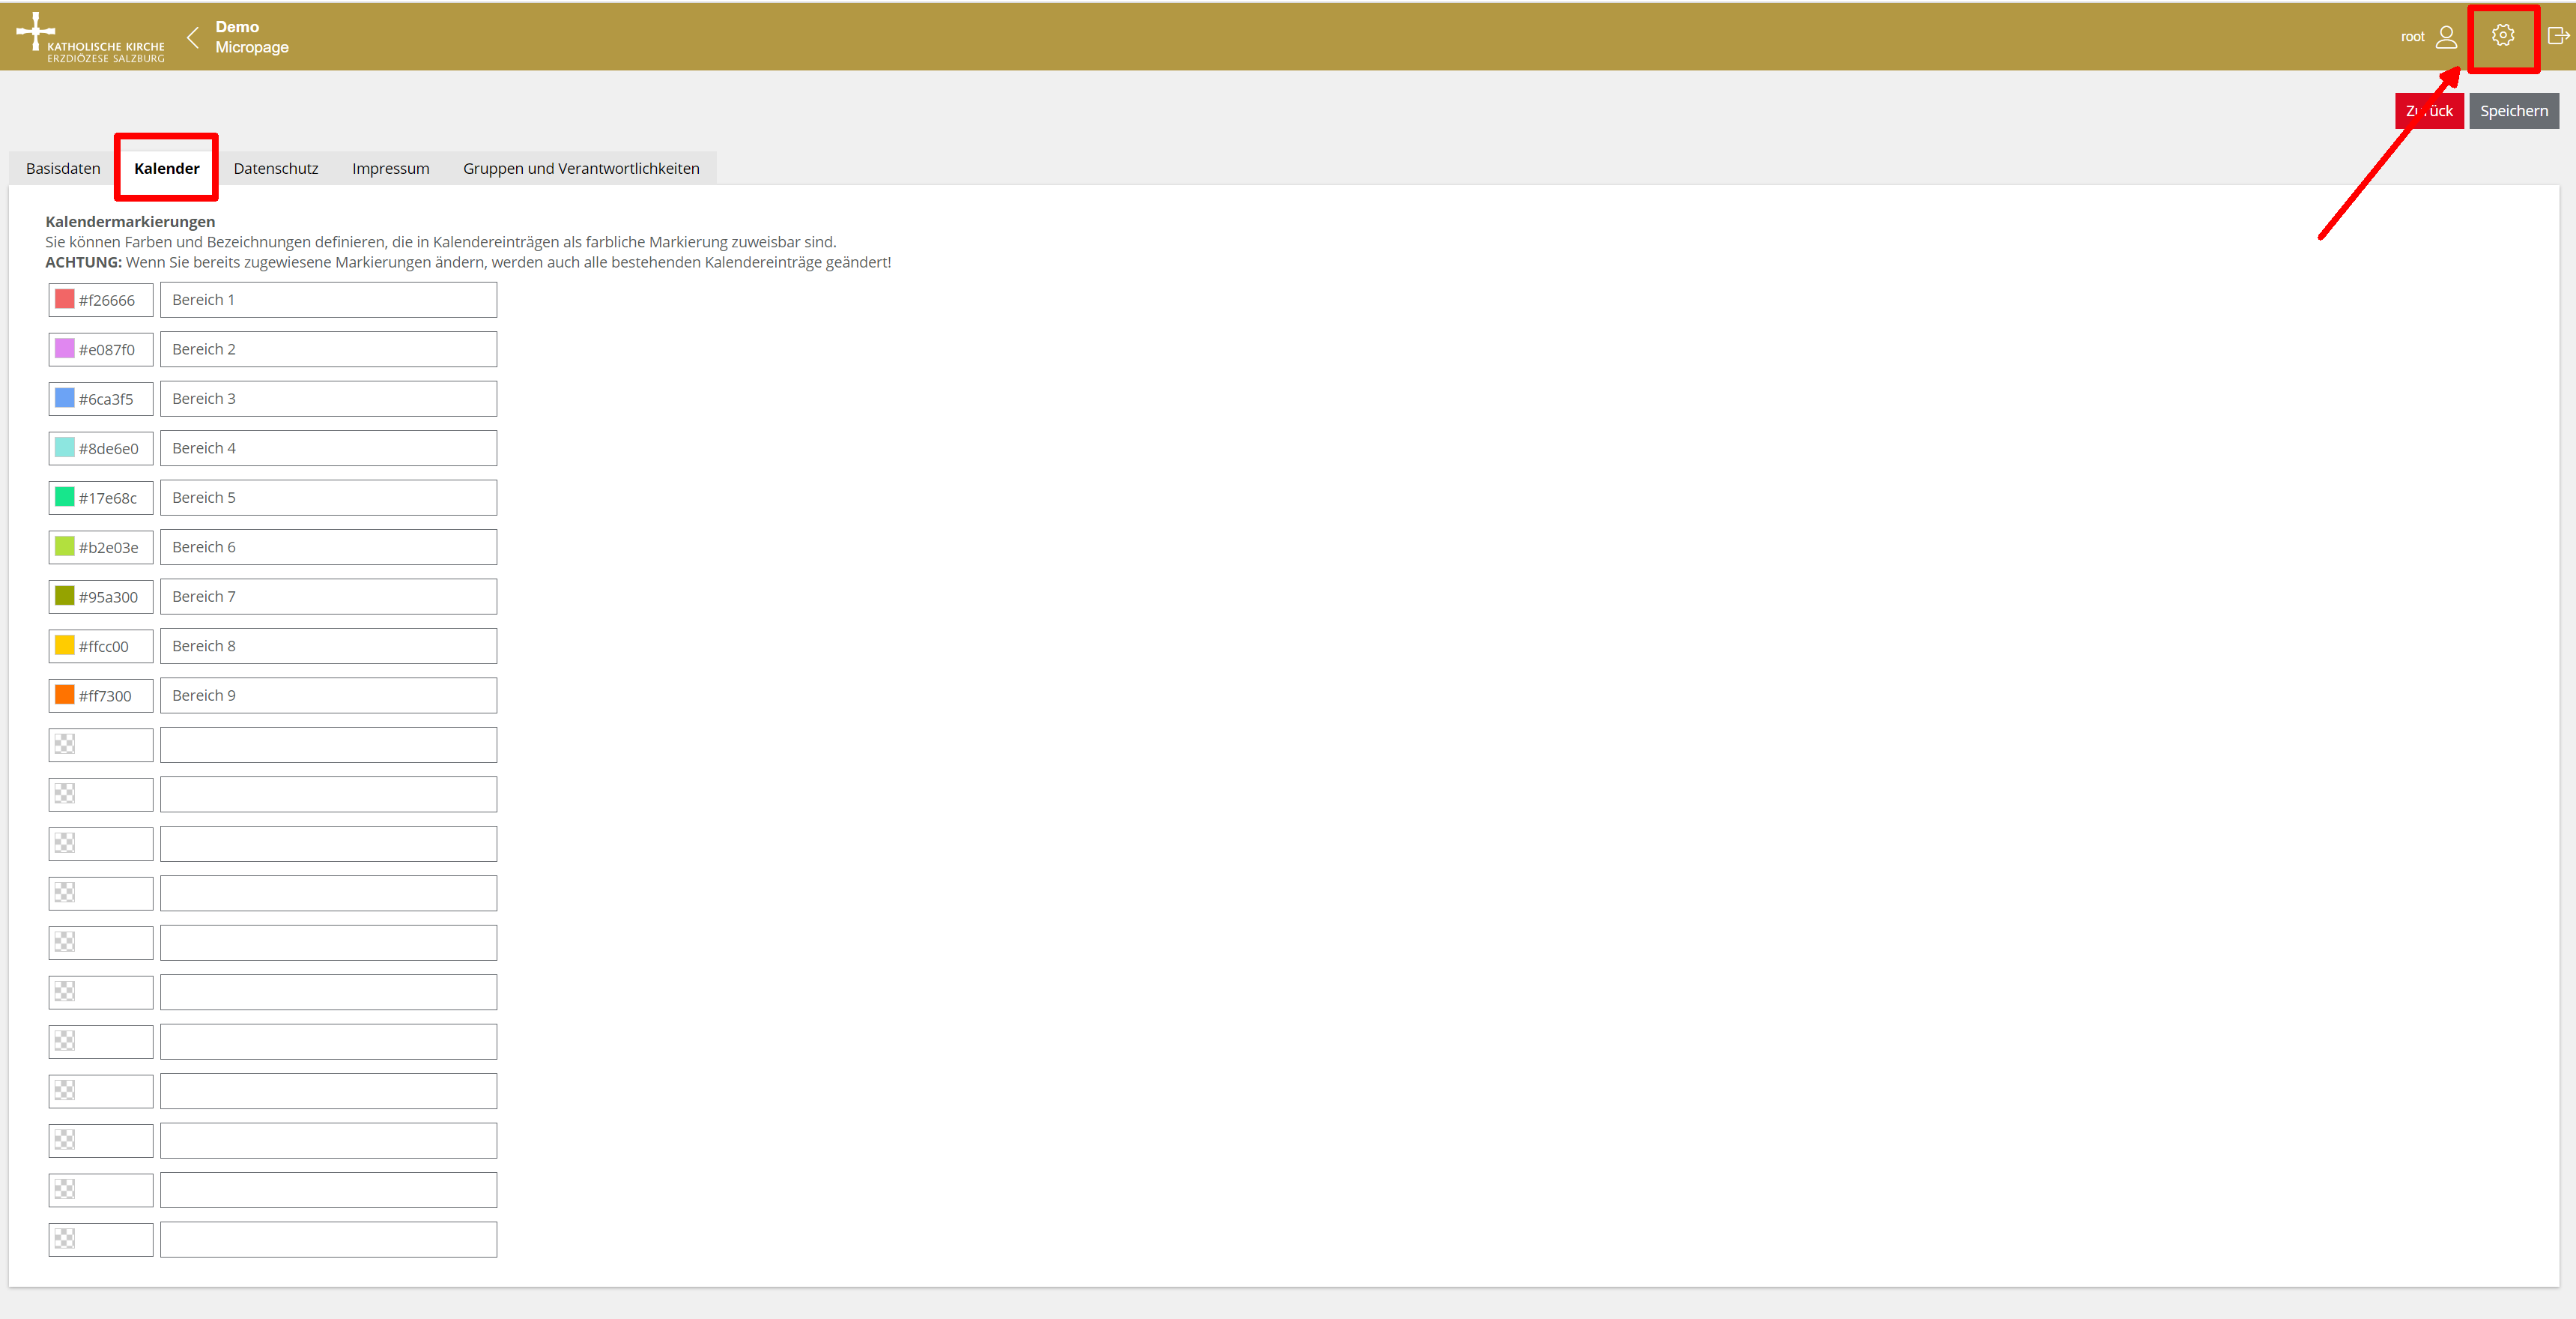Switch to the Datenschutz tab
The image size is (2576, 1319).
coord(276,168)
